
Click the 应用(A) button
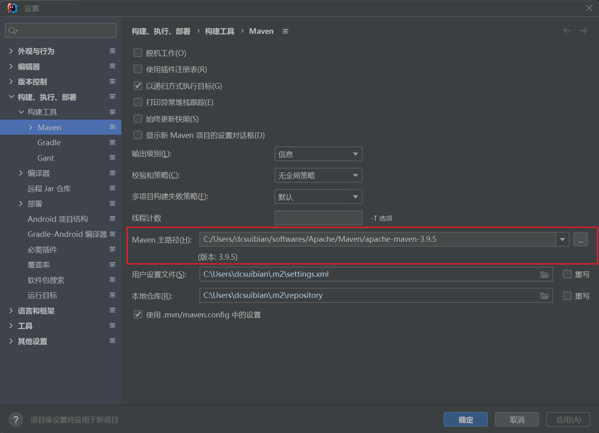pos(568,420)
